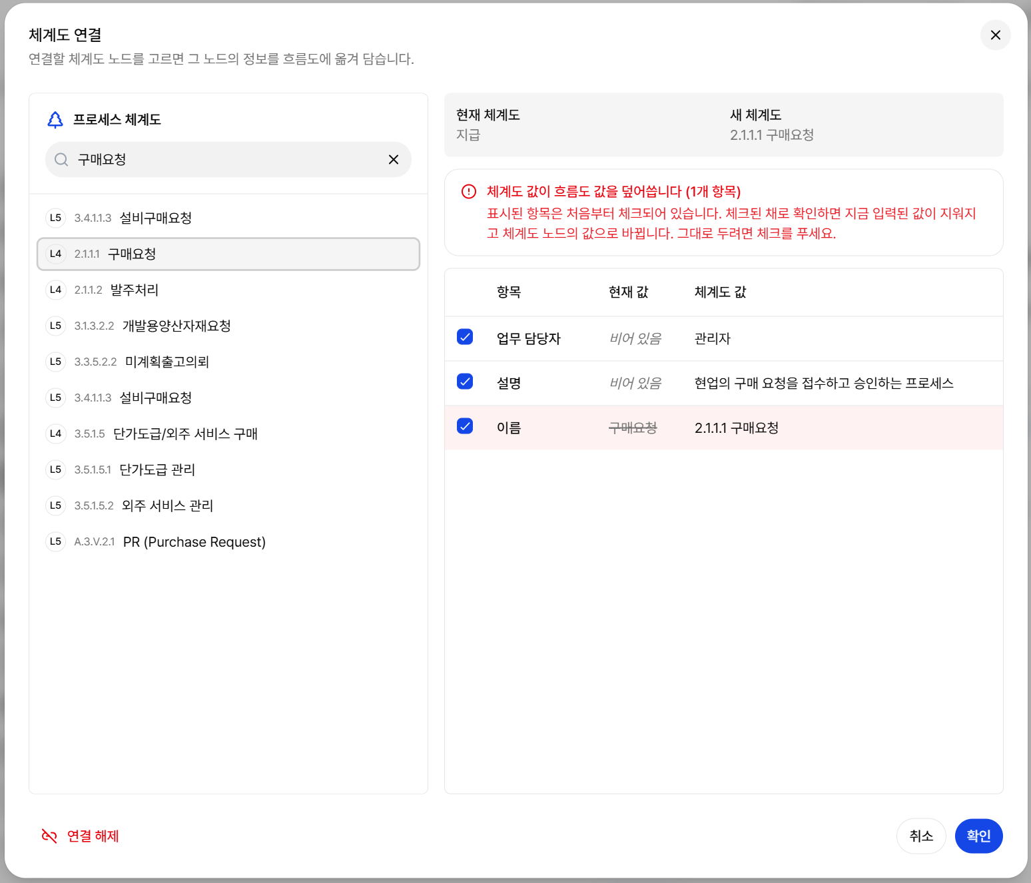This screenshot has width=1031, height=883.
Task: Click the 2.1.1.1 구매요청 value in 이름 row
Action: point(737,428)
